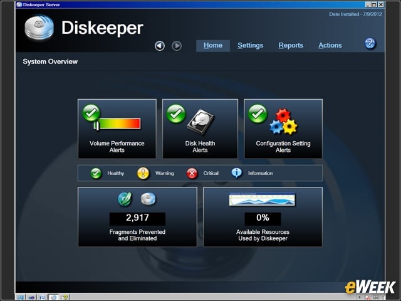Screen dimensions: 401x301
Task: Go forward with the right arrow button
Action: 177,46
